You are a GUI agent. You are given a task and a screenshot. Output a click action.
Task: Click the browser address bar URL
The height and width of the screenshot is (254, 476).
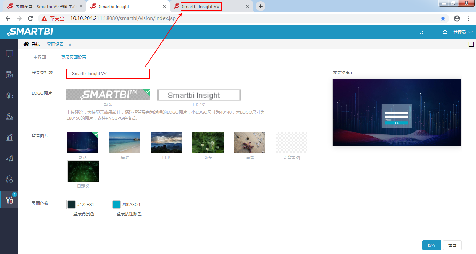(x=123, y=18)
